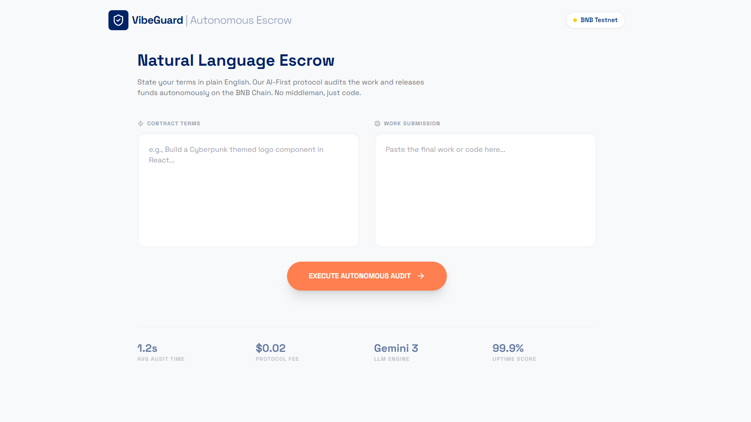Click the lightning bolt icon beside Contract Terms
The width and height of the screenshot is (751, 422).
(141, 124)
